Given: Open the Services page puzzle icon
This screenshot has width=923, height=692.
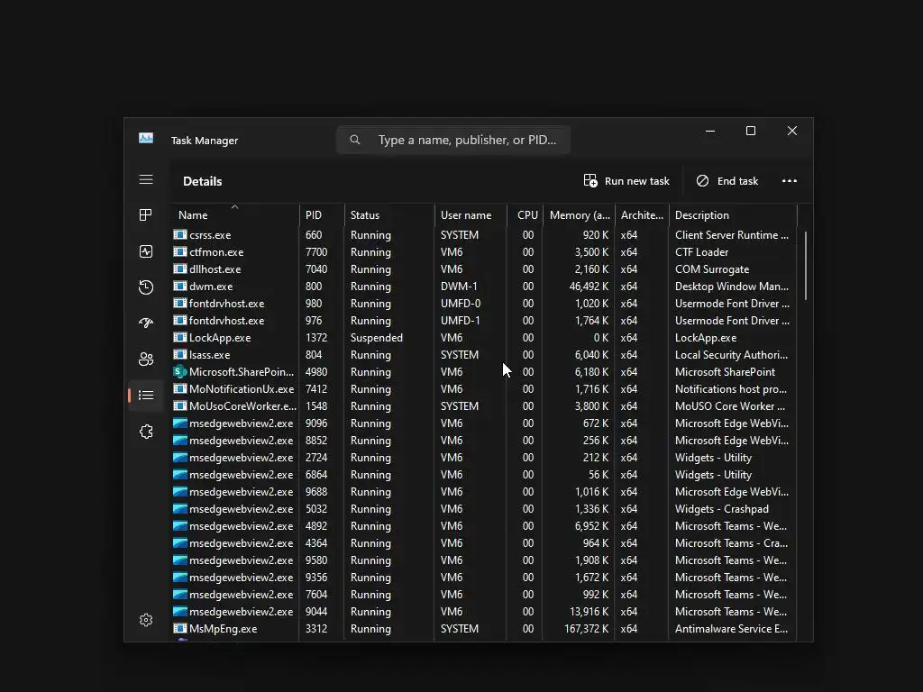Looking at the screenshot, I should click(146, 432).
